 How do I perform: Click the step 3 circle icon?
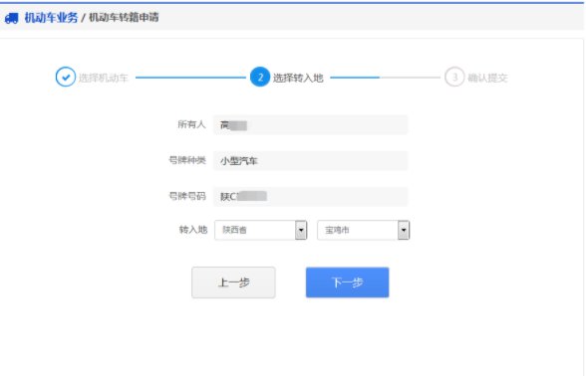point(454,77)
